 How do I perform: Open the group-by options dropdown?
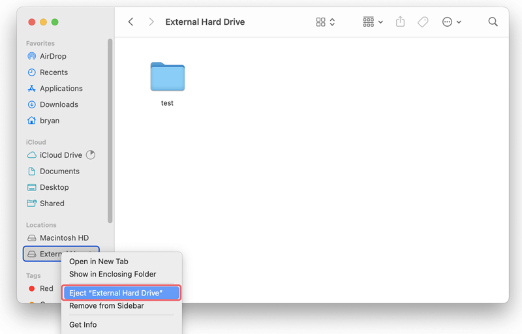(373, 22)
